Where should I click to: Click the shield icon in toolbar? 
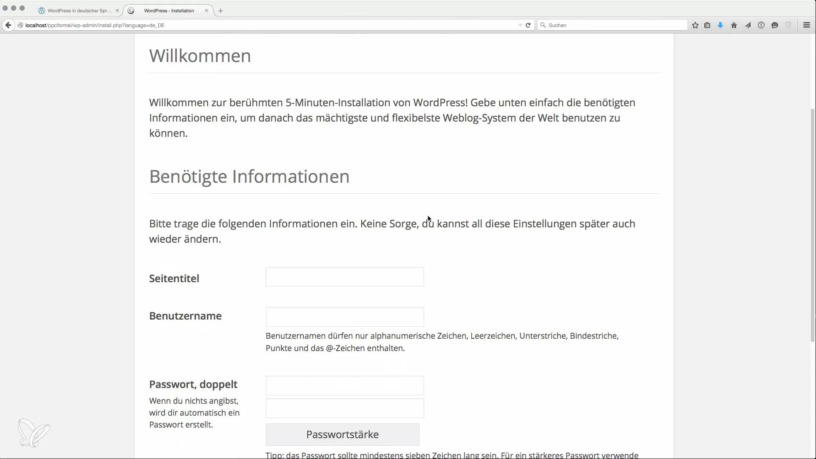coord(788,25)
